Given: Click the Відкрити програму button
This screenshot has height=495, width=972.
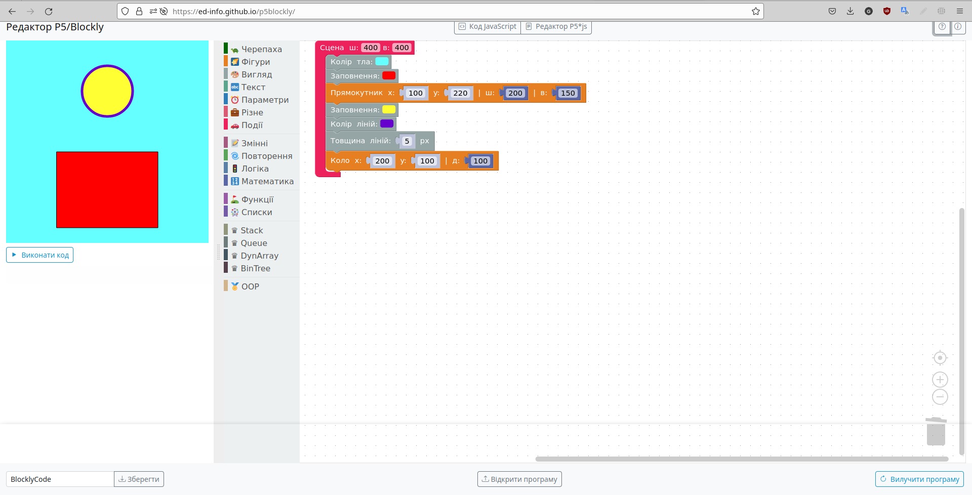Looking at the screenshot, I should click(519, 479).
